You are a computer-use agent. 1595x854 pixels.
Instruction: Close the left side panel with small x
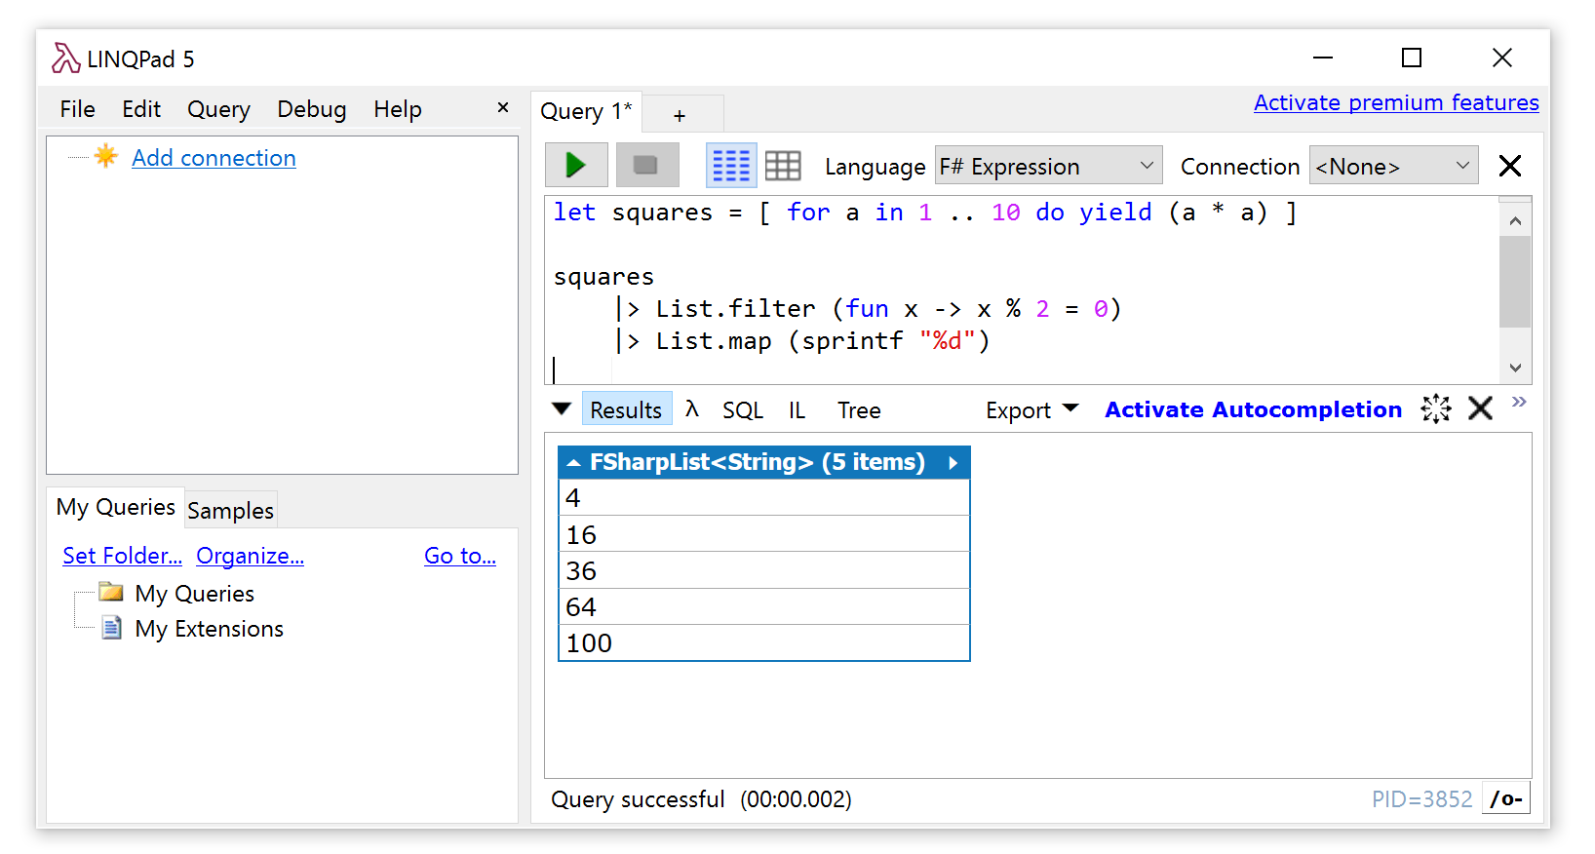click(503, 107)
